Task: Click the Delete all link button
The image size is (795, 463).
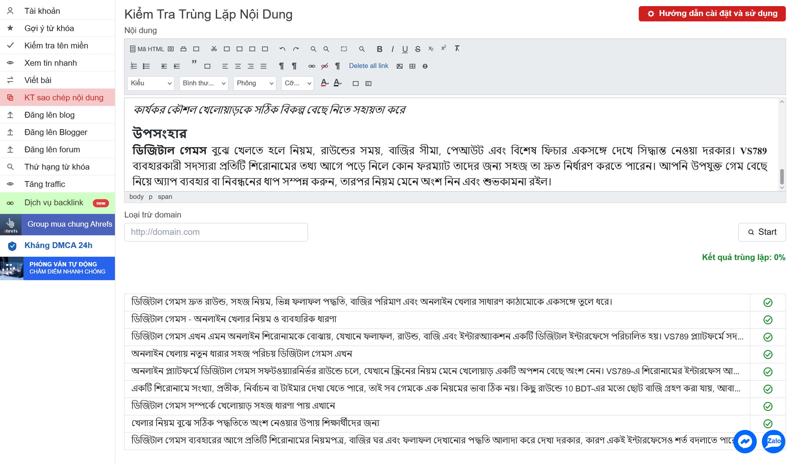Action: [368, 66]
